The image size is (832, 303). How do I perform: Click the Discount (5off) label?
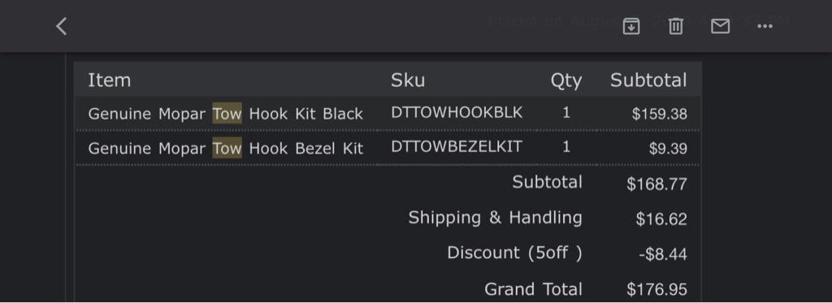click(514, 253)
